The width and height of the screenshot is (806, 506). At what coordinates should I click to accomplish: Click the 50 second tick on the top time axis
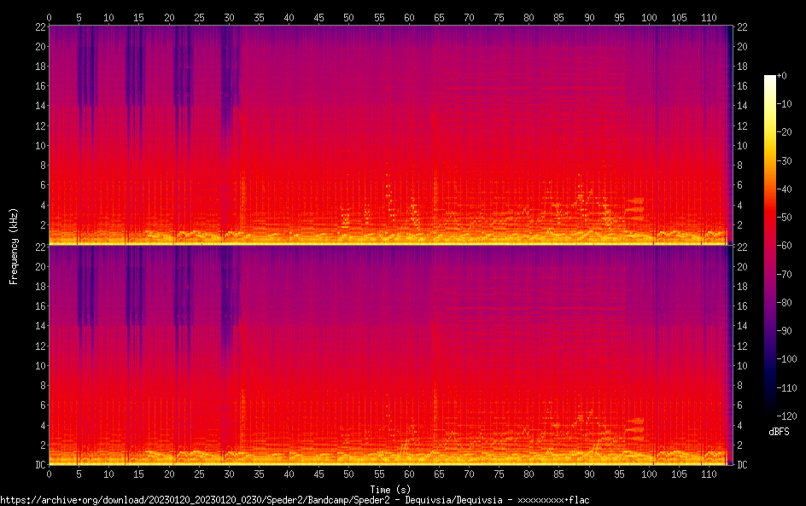(x=348, y=17)
